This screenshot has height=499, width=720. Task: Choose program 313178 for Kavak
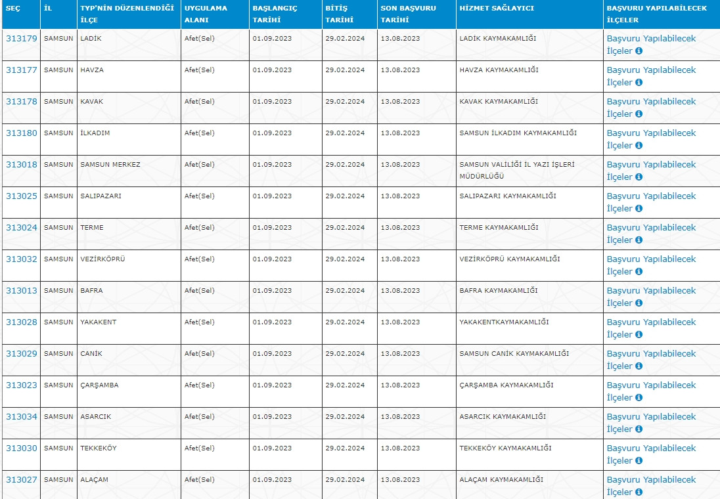click(22, 102)
